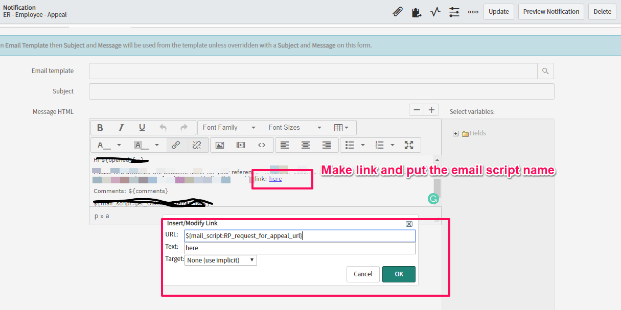The width and height of the screenshot is (621, 310).
Task: Open the personalize form sliders icon
Action: (454, 12)
